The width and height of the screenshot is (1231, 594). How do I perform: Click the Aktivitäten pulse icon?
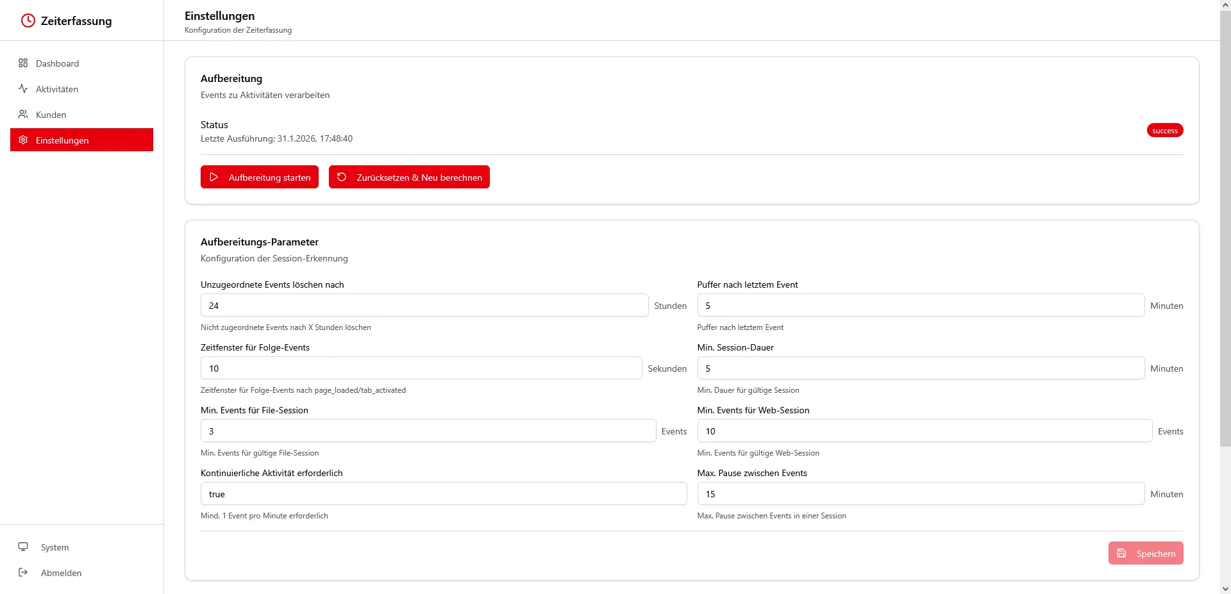coord(23,88)
